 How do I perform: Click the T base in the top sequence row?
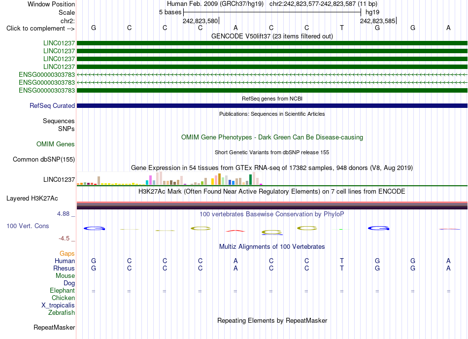pos(342,28)
